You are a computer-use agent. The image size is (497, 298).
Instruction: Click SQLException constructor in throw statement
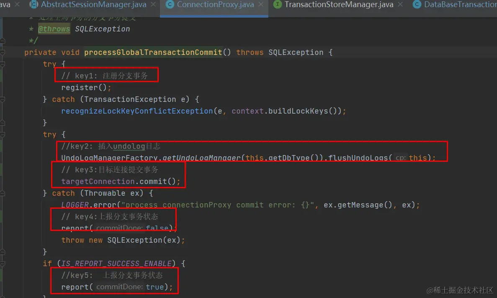click(134, 240)
